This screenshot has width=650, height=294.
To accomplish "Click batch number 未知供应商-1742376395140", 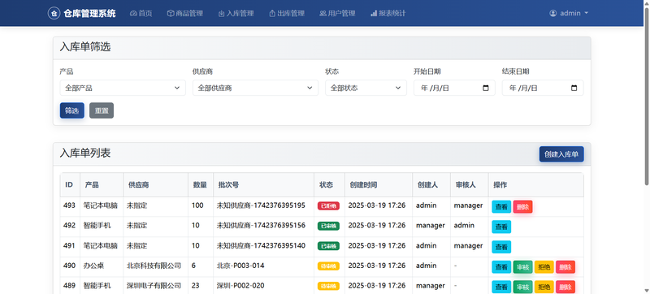I will pyautogui.click(x=261, y=245).
